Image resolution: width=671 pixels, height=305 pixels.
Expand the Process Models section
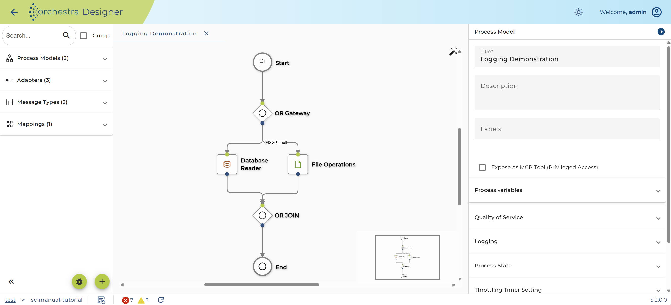point(56,58)
